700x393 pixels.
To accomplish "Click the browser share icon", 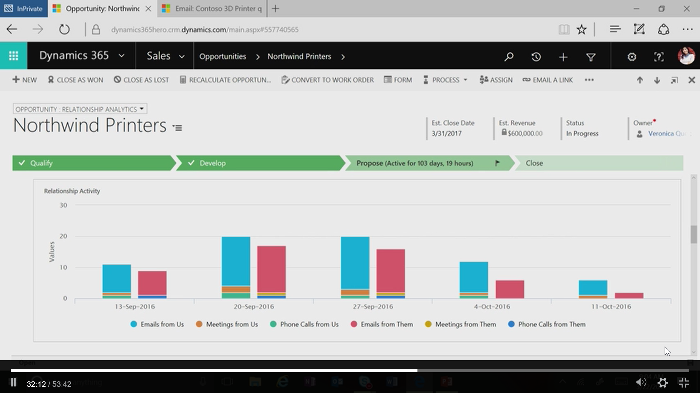I will [664, 29].
